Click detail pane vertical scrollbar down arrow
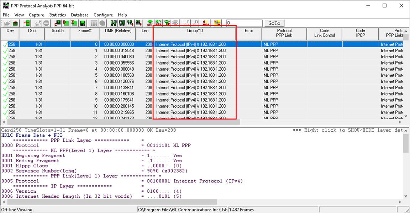The height and width of the screenshot is (213, 410). point(406,196)
